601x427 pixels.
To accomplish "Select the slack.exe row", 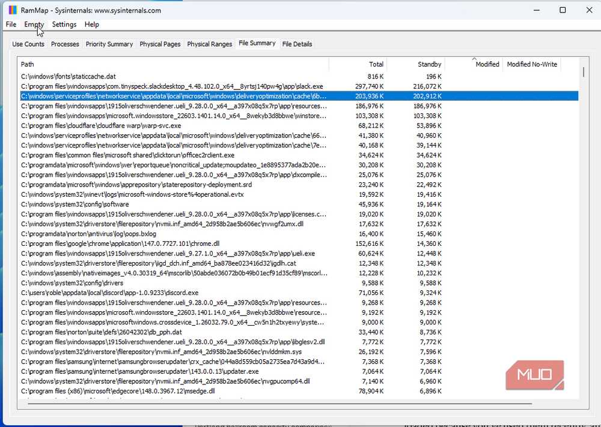I will [299, 86].
